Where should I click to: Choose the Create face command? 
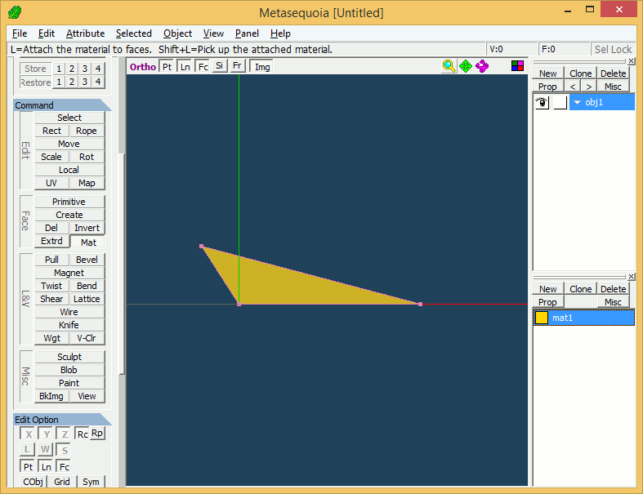69,215
